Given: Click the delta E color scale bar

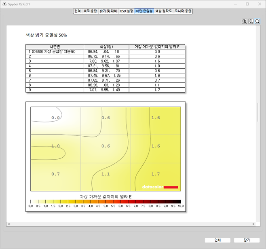Looking at the screenshot, I should pos(106,201).
